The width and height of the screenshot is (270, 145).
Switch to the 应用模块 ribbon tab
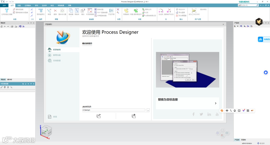coord(28,5)
